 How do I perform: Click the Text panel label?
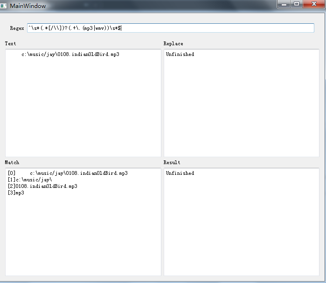[x=10, y=43]
